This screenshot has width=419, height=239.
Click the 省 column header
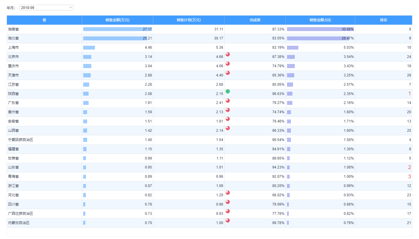point(44,20)
